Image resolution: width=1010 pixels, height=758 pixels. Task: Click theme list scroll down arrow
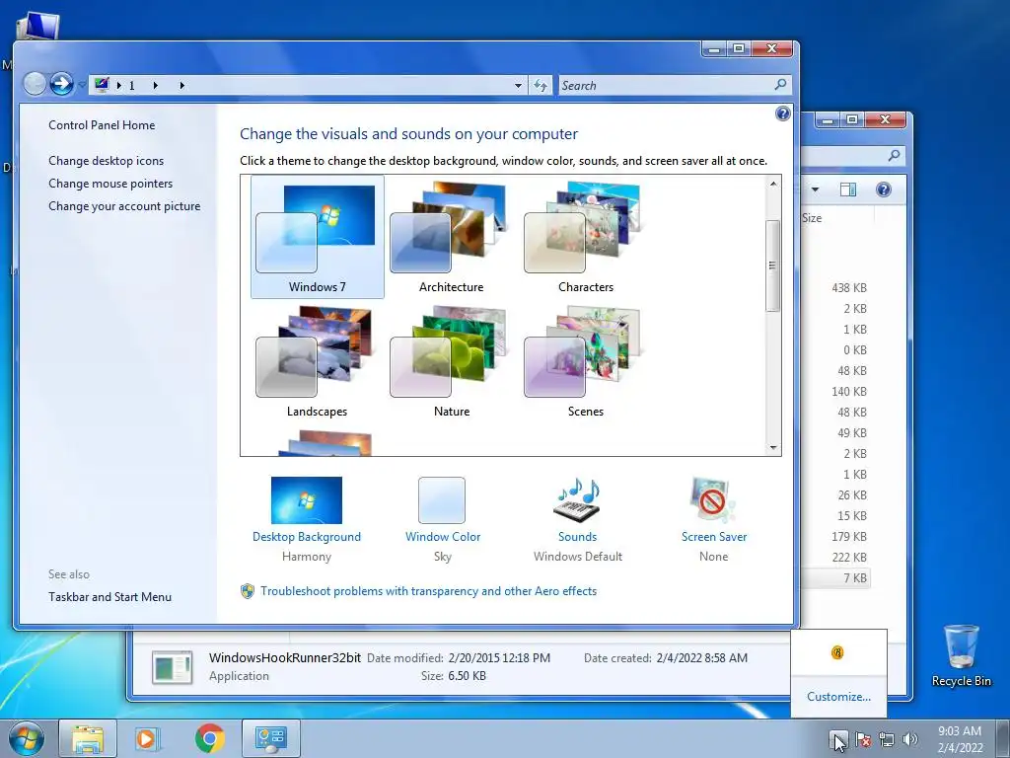(x=773, y=447)
